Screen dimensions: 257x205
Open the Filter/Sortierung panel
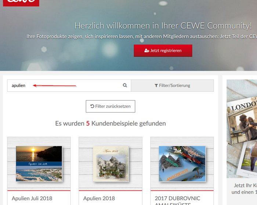click(x=172, y=86)
